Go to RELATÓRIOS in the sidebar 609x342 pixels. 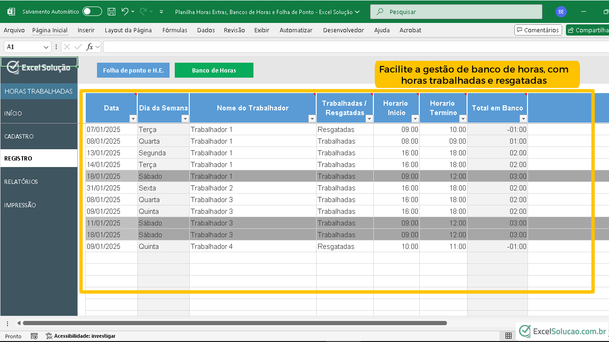21,182
